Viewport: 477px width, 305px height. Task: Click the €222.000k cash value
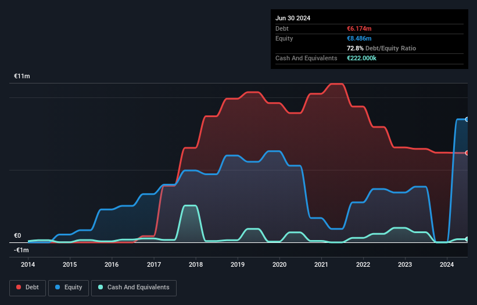[362, 58]
